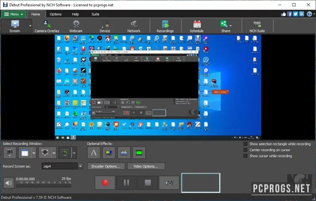Open the help question mark icon
Image resolution: width=316 pixels, height=201 pixels.
click(x=309, y=14)
